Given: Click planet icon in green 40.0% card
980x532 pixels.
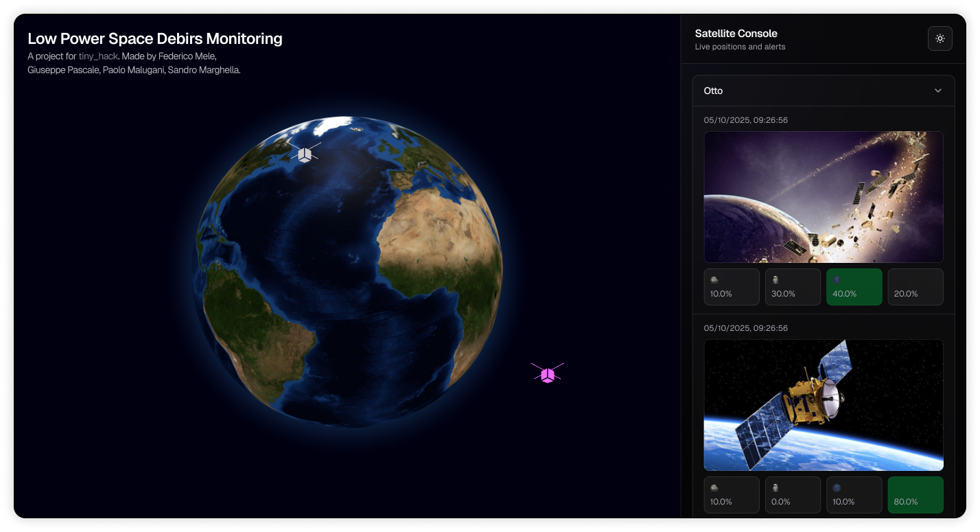Looking at the screenshot, I should tap(837, 280).
